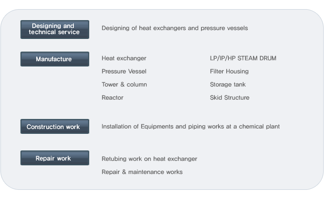Select 'Retubing work on heat exchanger' text
325x199 pixels.
point(149,159)
